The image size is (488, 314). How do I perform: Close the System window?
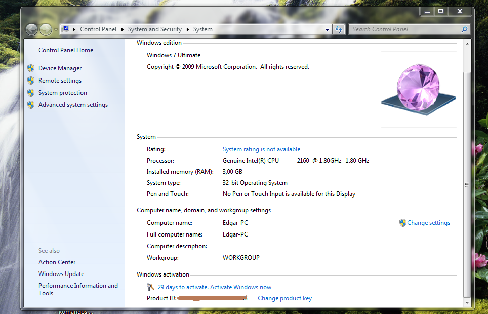point(460,11)
